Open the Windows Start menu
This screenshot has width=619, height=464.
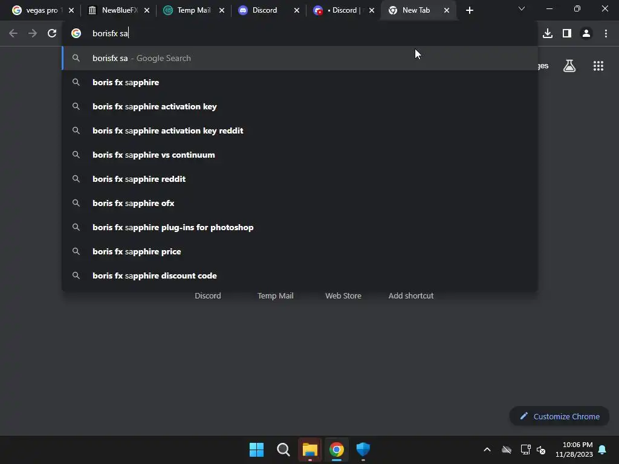click(256, 449)
